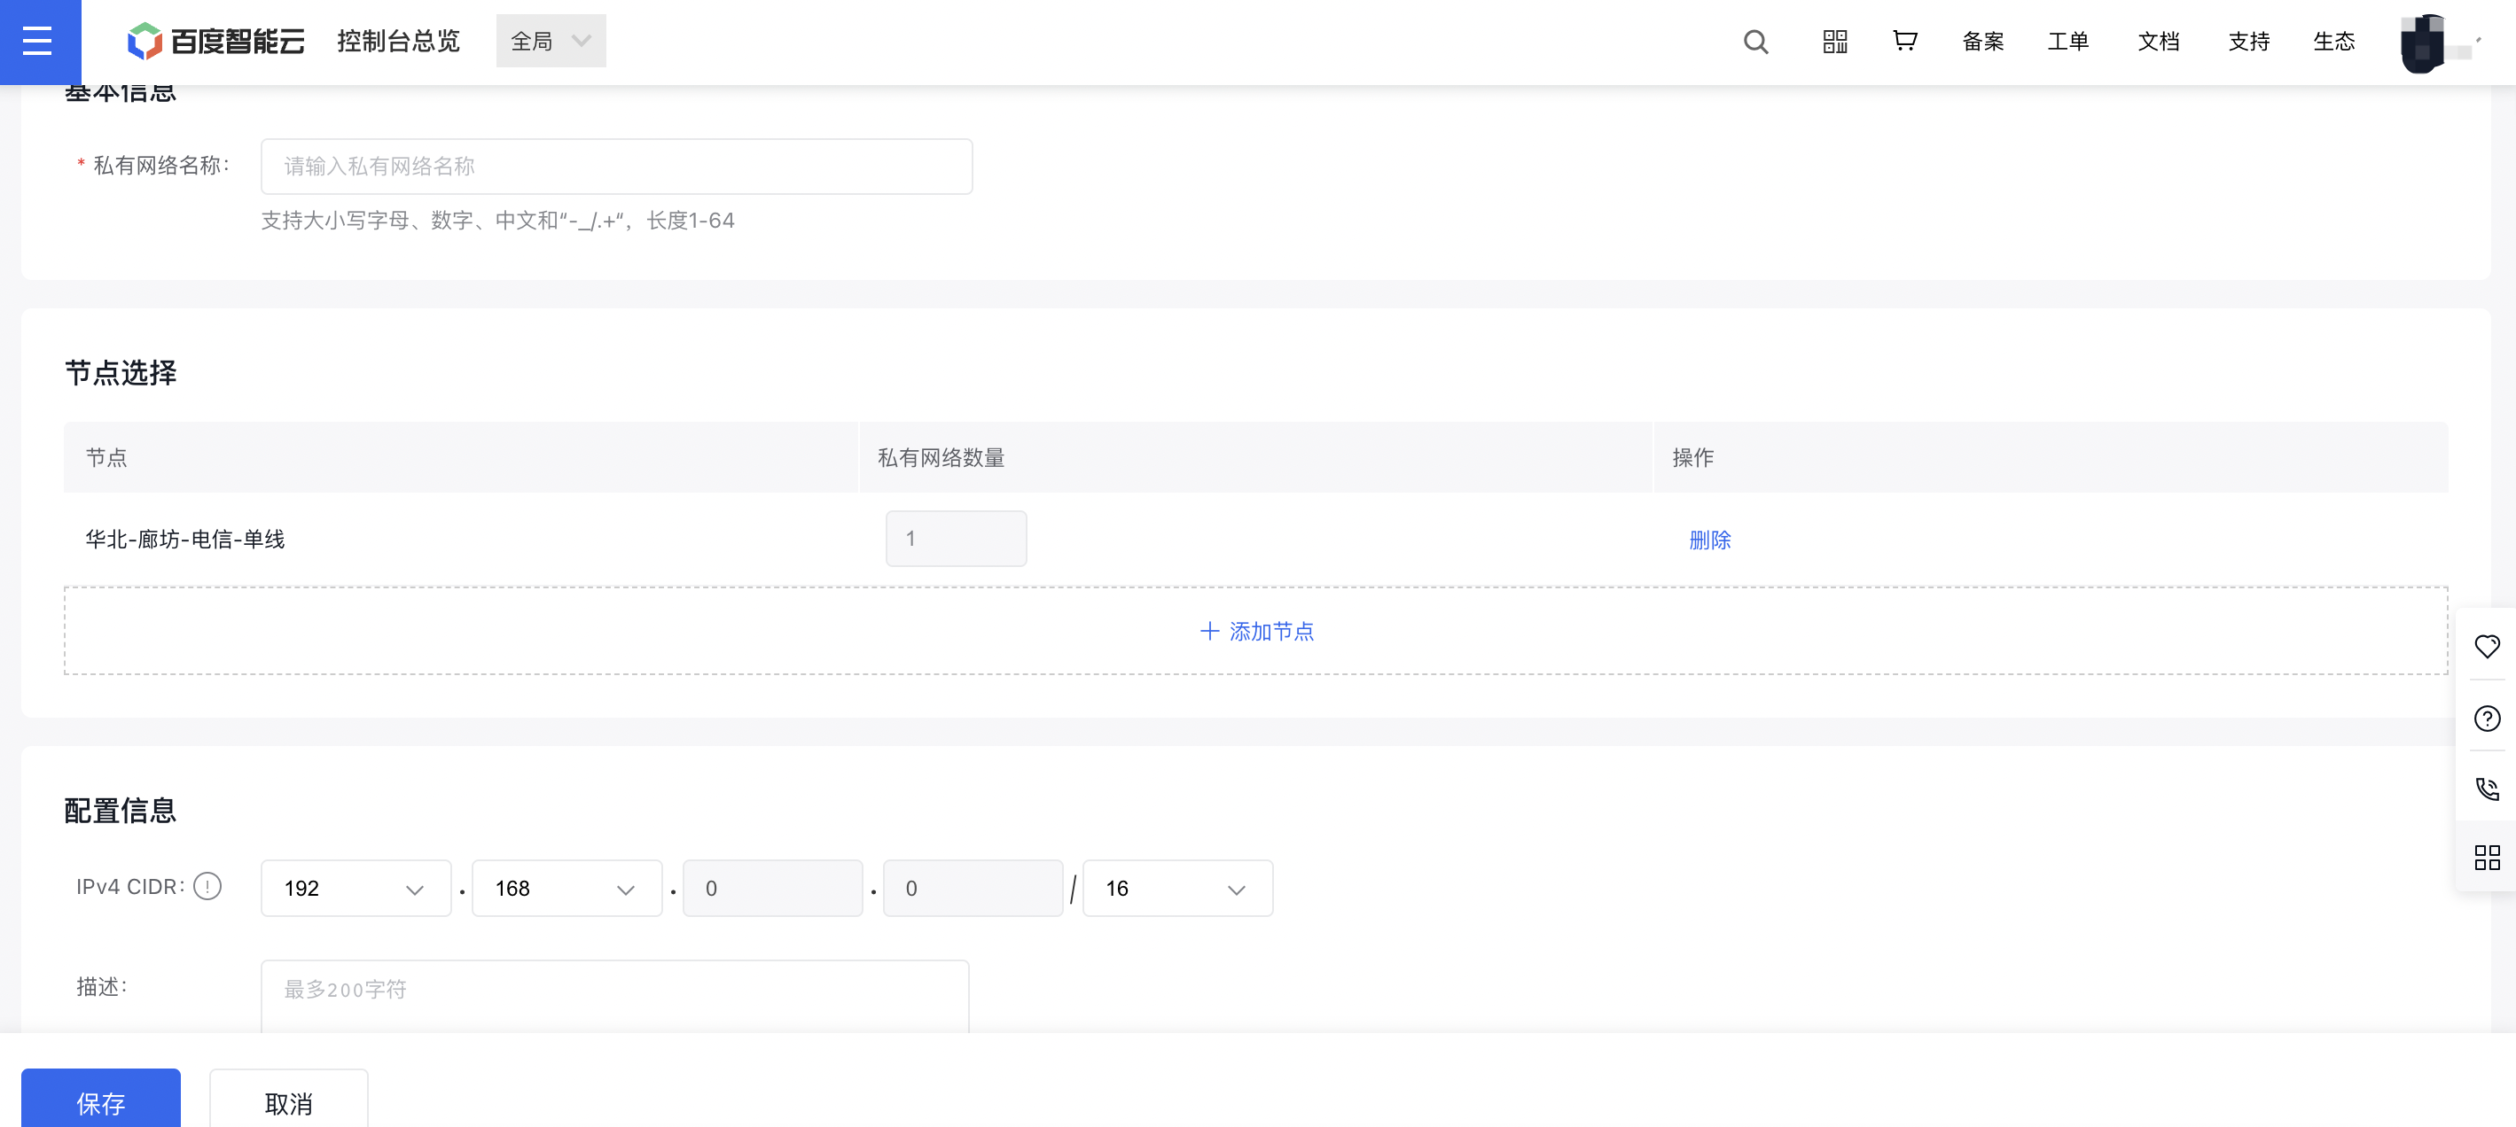
Task: Click 添加节点 to add a node
Action: [x=1257, y=632]
